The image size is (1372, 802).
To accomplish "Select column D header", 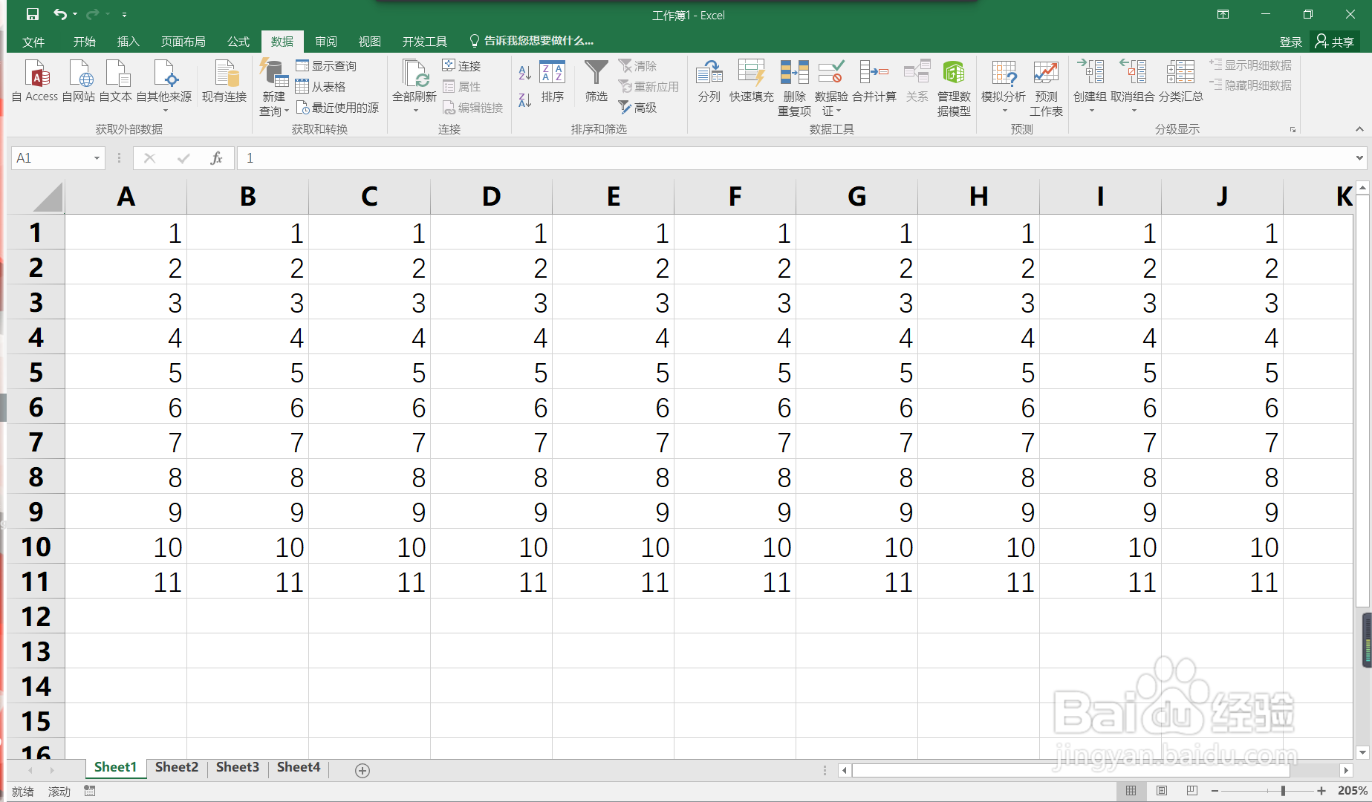I will tap(491, 197).
